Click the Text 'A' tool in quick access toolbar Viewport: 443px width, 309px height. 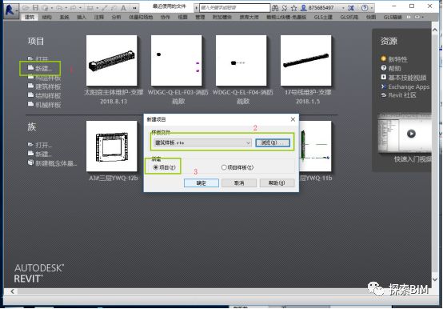click(123, 8)
